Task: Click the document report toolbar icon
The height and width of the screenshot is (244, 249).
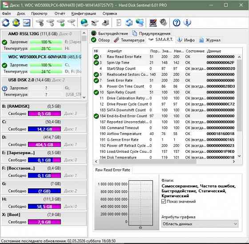Action: pyautogui.click(x=118, y=23)
